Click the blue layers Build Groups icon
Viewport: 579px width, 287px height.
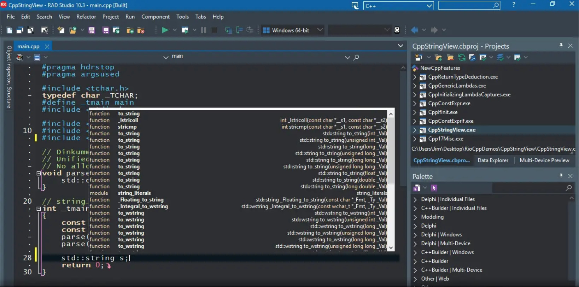(500, 57)
